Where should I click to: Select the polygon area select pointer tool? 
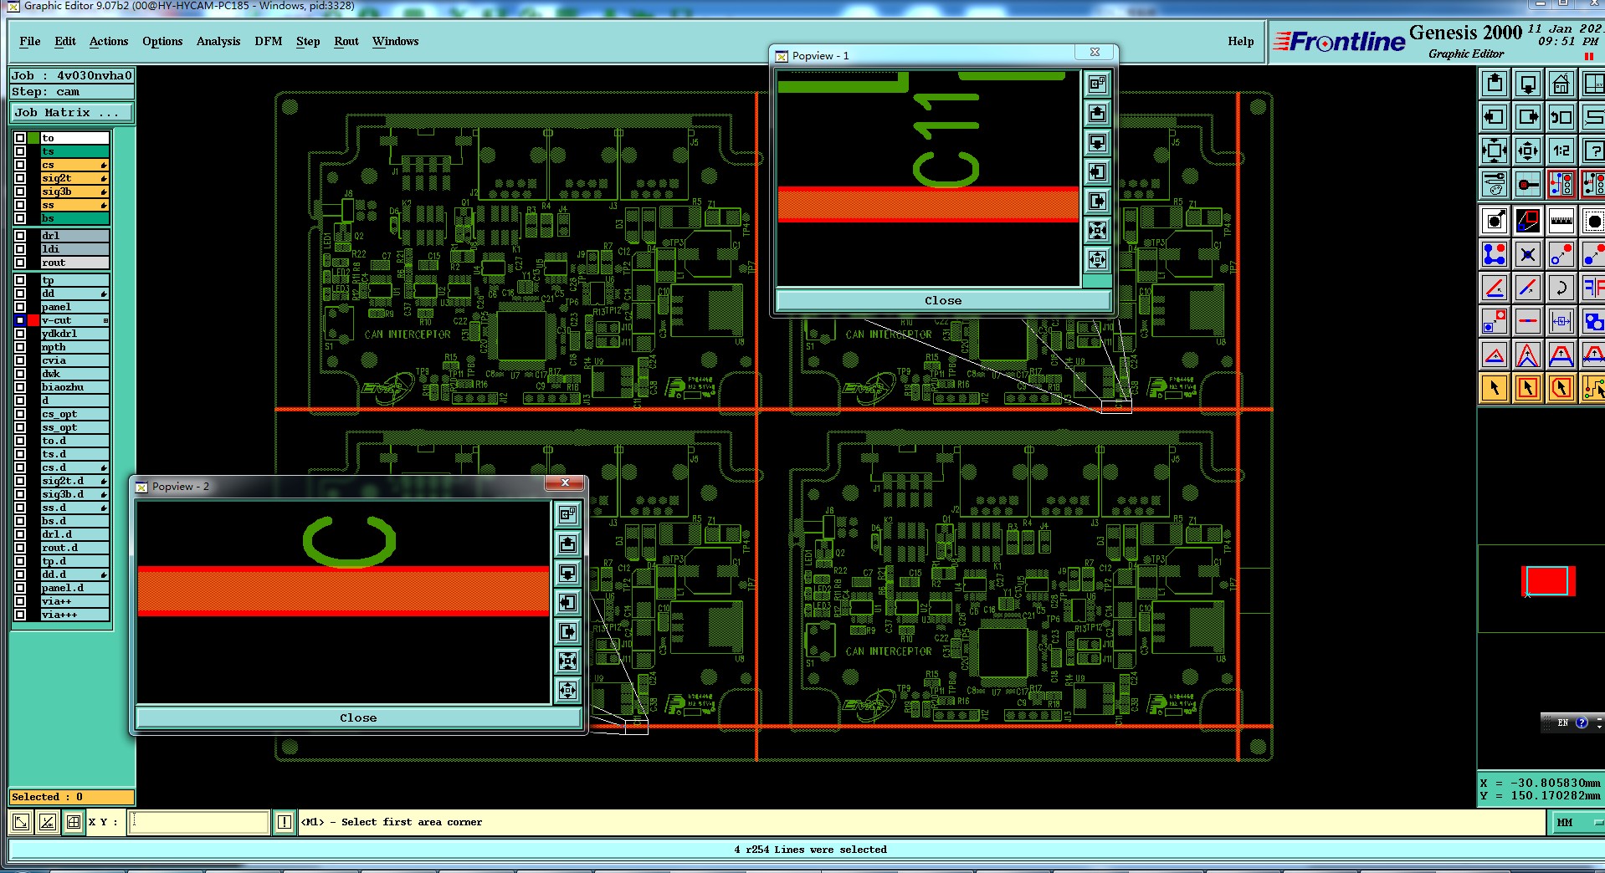[1561, 388]
